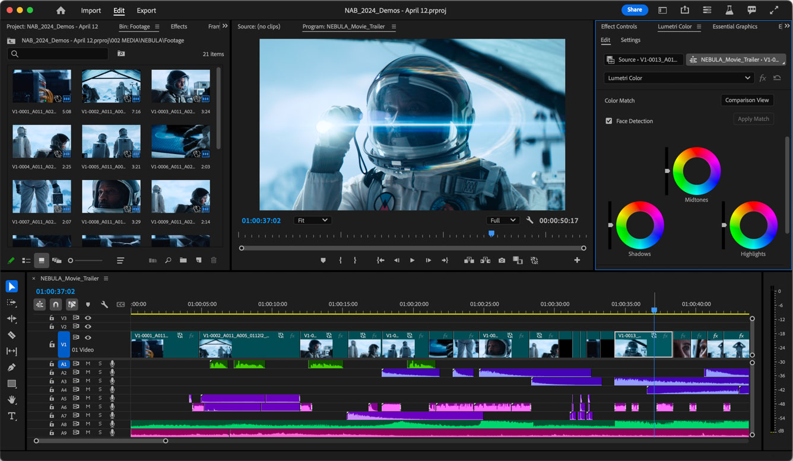Open the Full playback resolution dropdown
Screen dimensions: 793x461
[502, 220]
